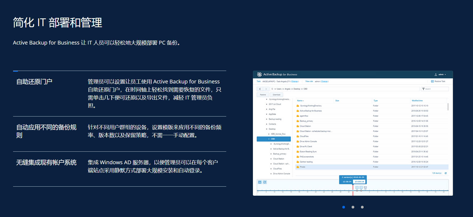Click the Change link next to Task name

click(295, 81)
